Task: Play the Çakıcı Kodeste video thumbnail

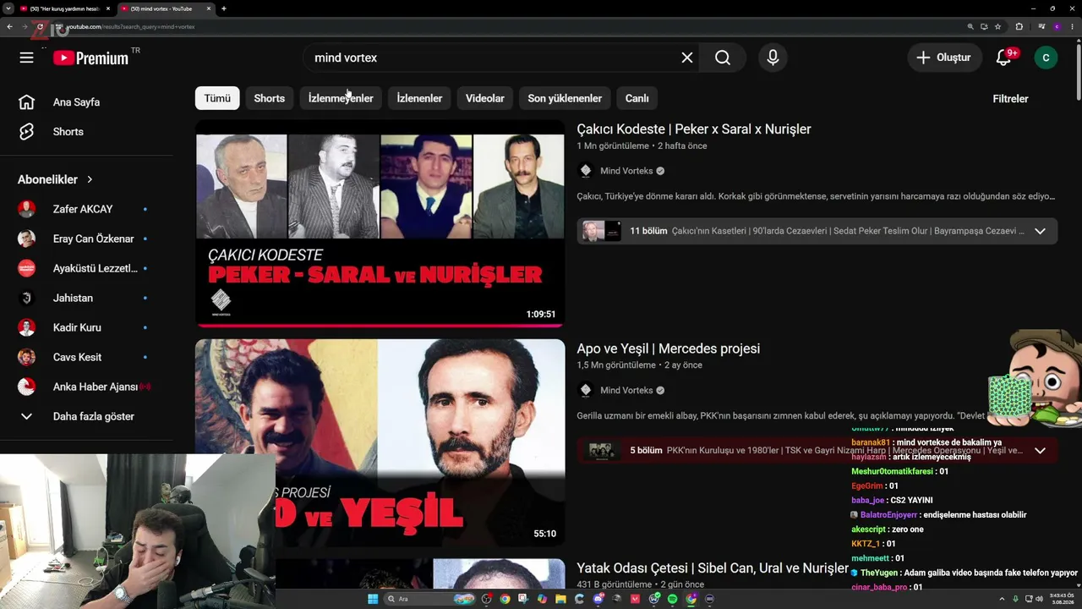Action: tap(380, 223)
